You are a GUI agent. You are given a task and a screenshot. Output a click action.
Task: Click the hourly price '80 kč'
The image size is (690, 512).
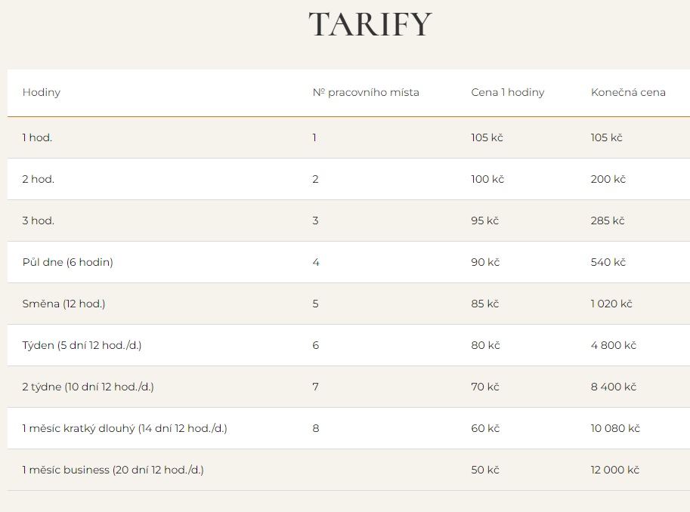(x=485, y=345)
